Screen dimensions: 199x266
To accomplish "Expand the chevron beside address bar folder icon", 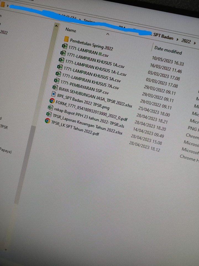I will pyautogui.click(x=8, y=6).
